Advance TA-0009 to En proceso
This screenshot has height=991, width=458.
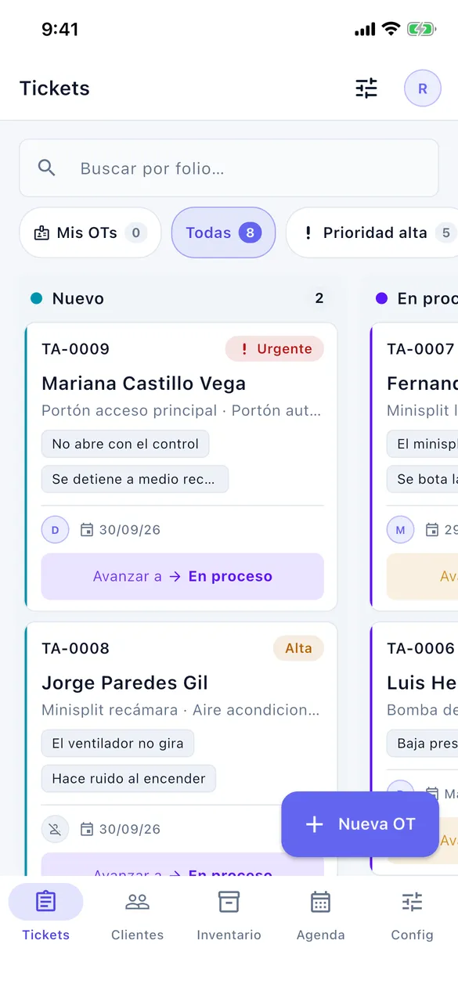(182, 576)
